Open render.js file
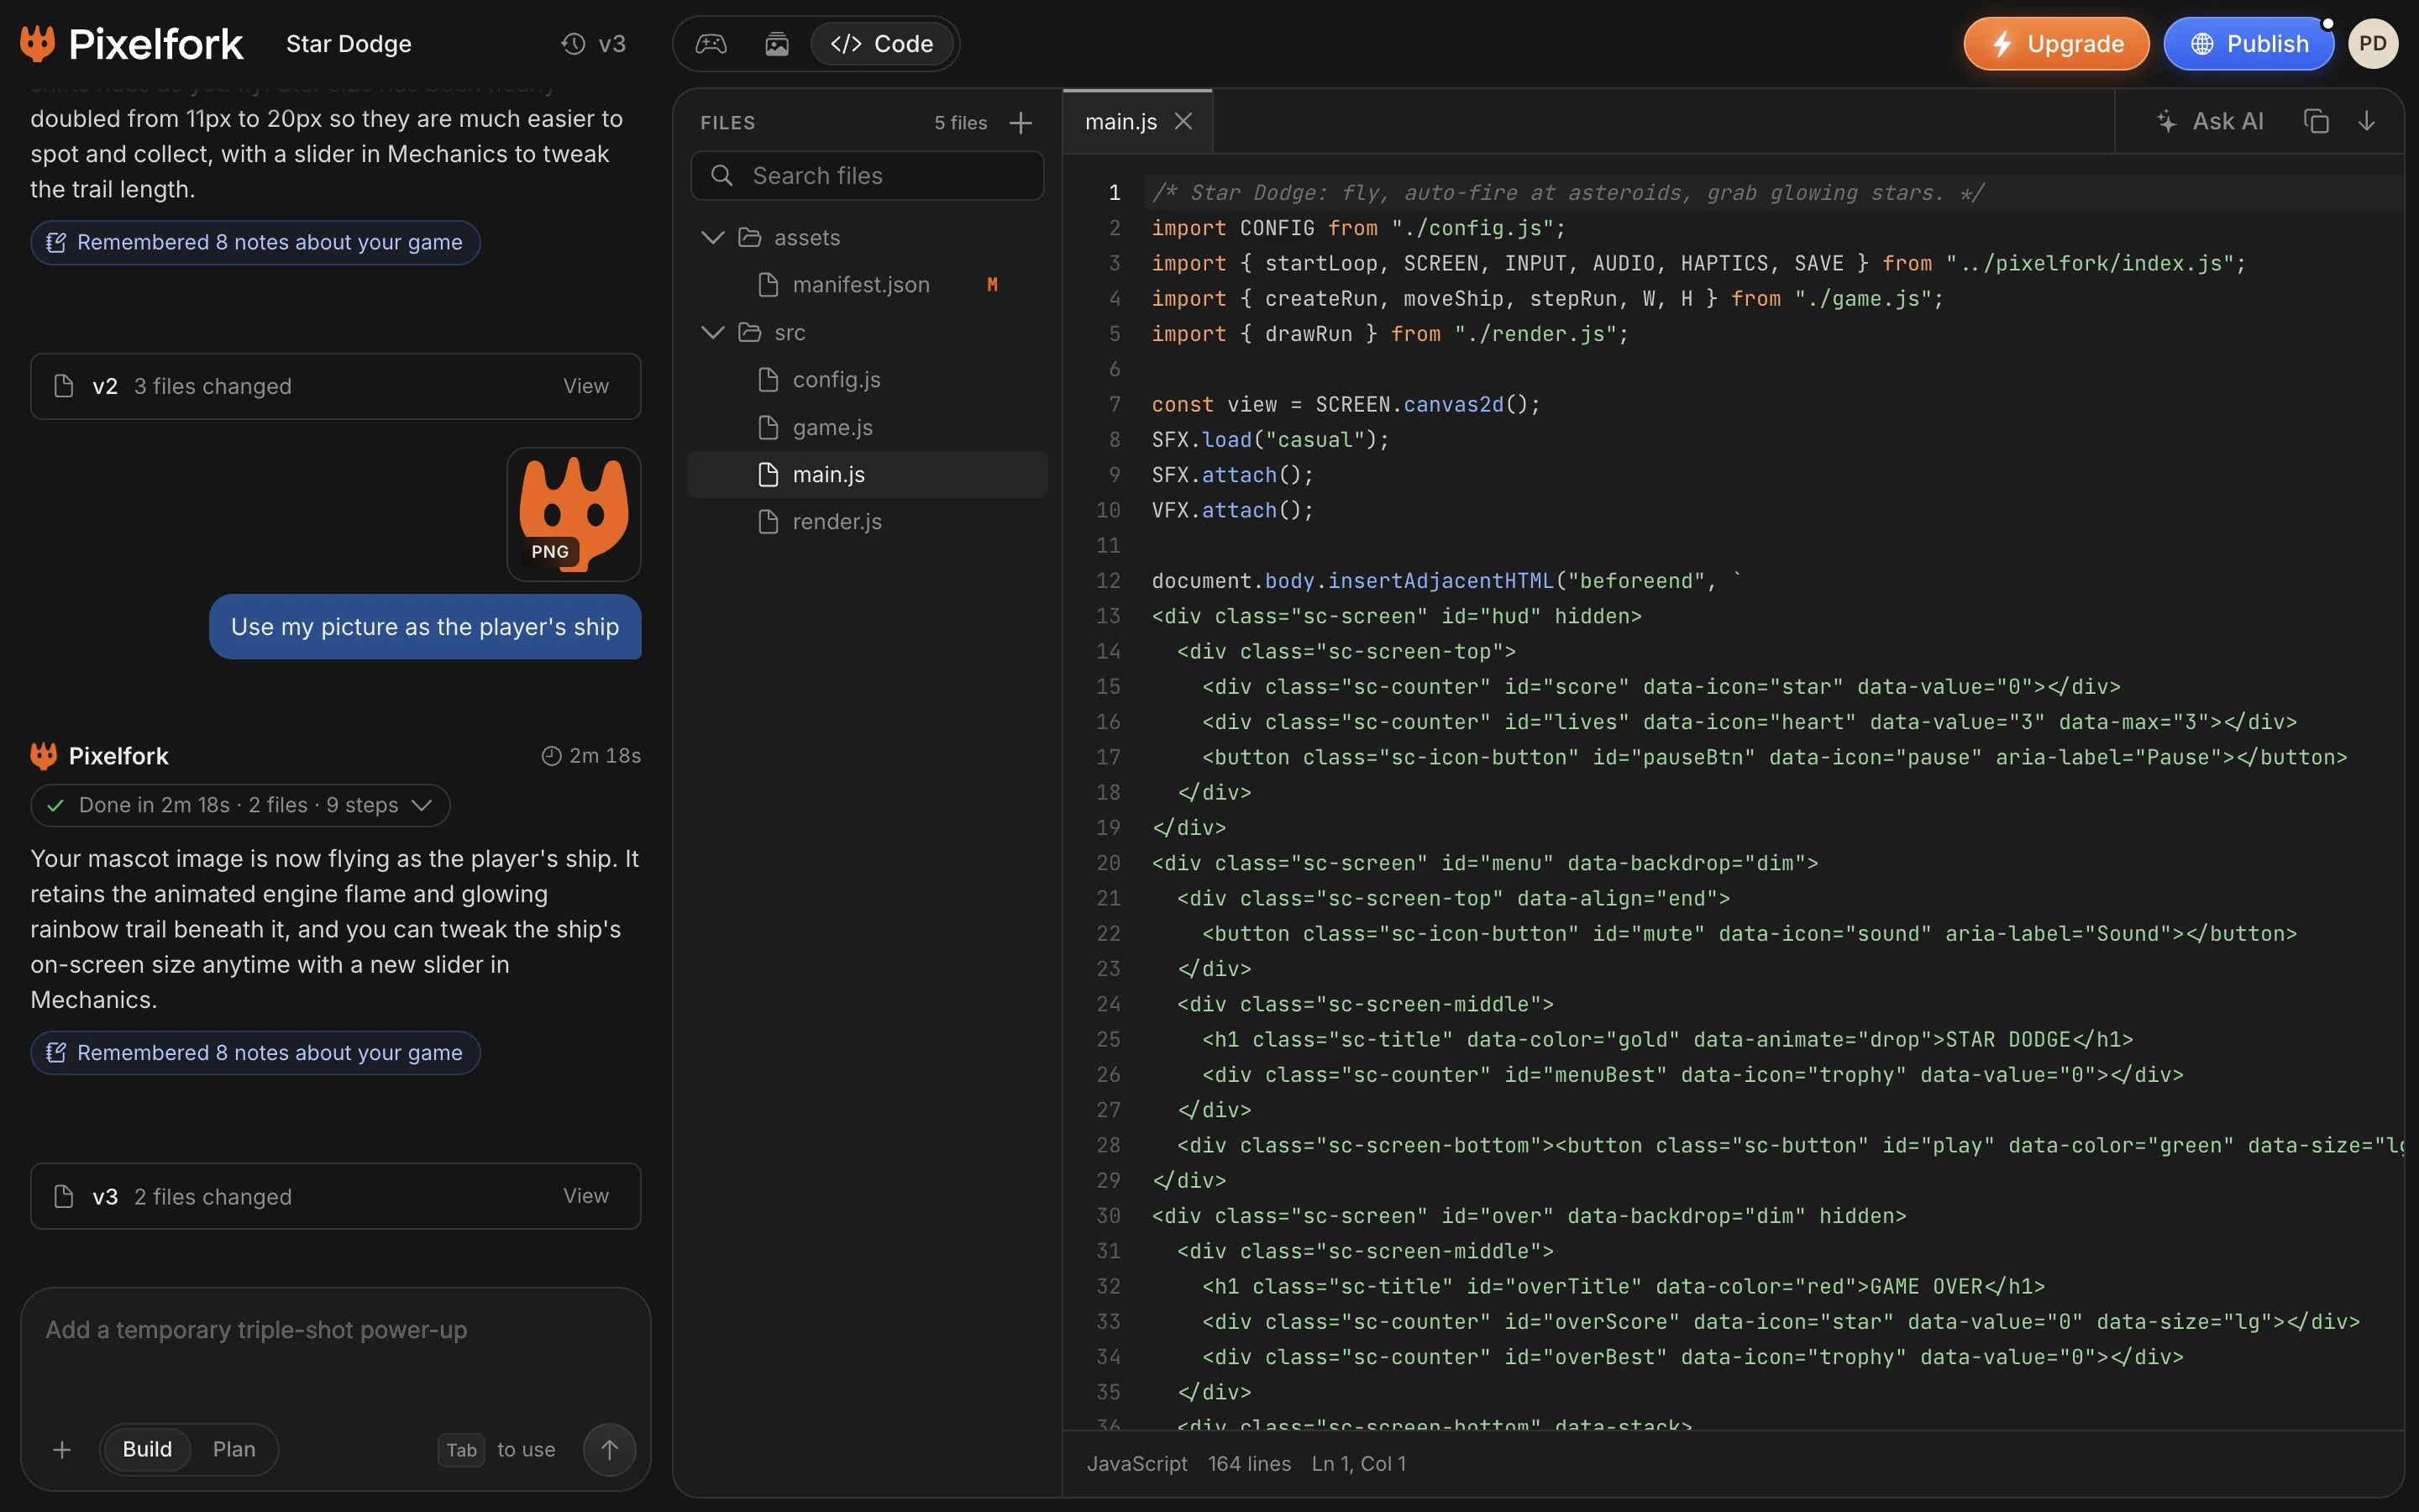The width and height of the screenshot is (2419, 1512). [868, 521]
